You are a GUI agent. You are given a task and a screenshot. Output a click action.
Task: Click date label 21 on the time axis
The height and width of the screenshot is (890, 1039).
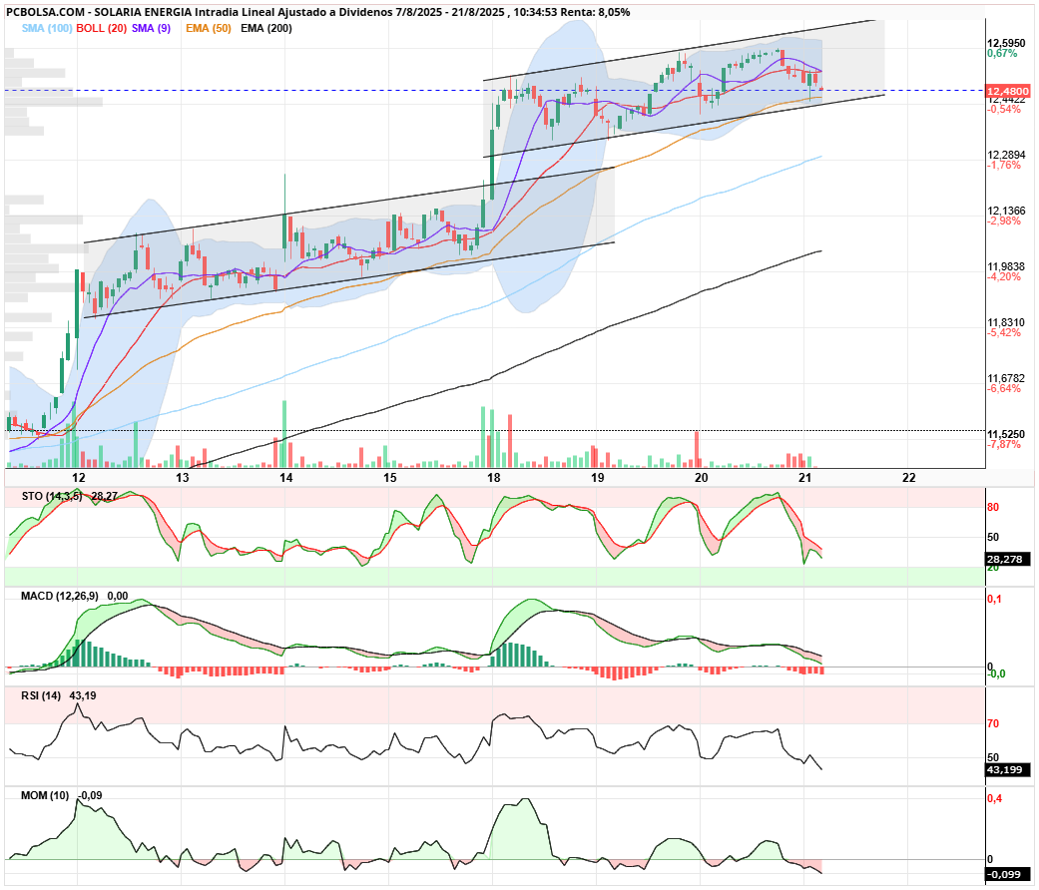tap(805, 478)
